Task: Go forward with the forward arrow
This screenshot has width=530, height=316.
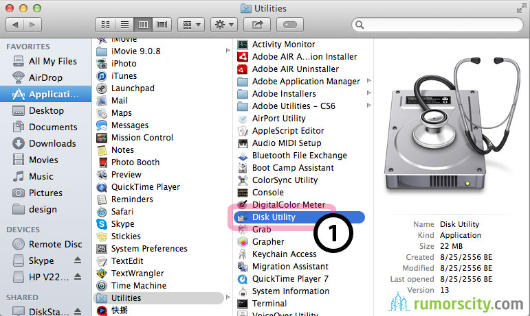Action: pos(33,25)
